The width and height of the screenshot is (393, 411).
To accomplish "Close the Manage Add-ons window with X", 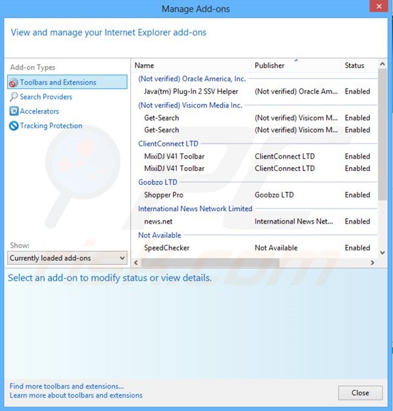I will coord(379,6).
